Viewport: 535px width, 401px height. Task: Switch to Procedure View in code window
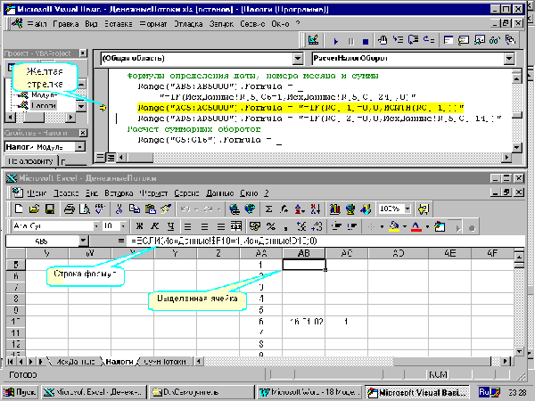click(x=100, y=158)
